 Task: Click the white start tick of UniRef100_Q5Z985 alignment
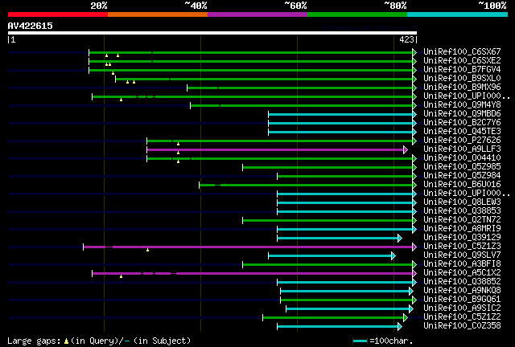tap(243, 168)
